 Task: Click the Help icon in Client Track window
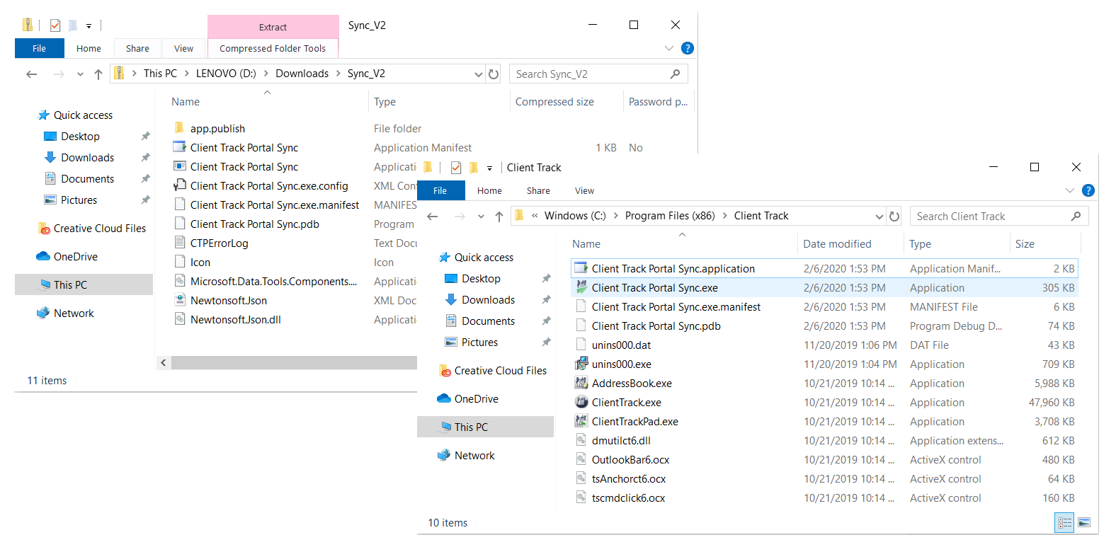(x=1088, y=190)
